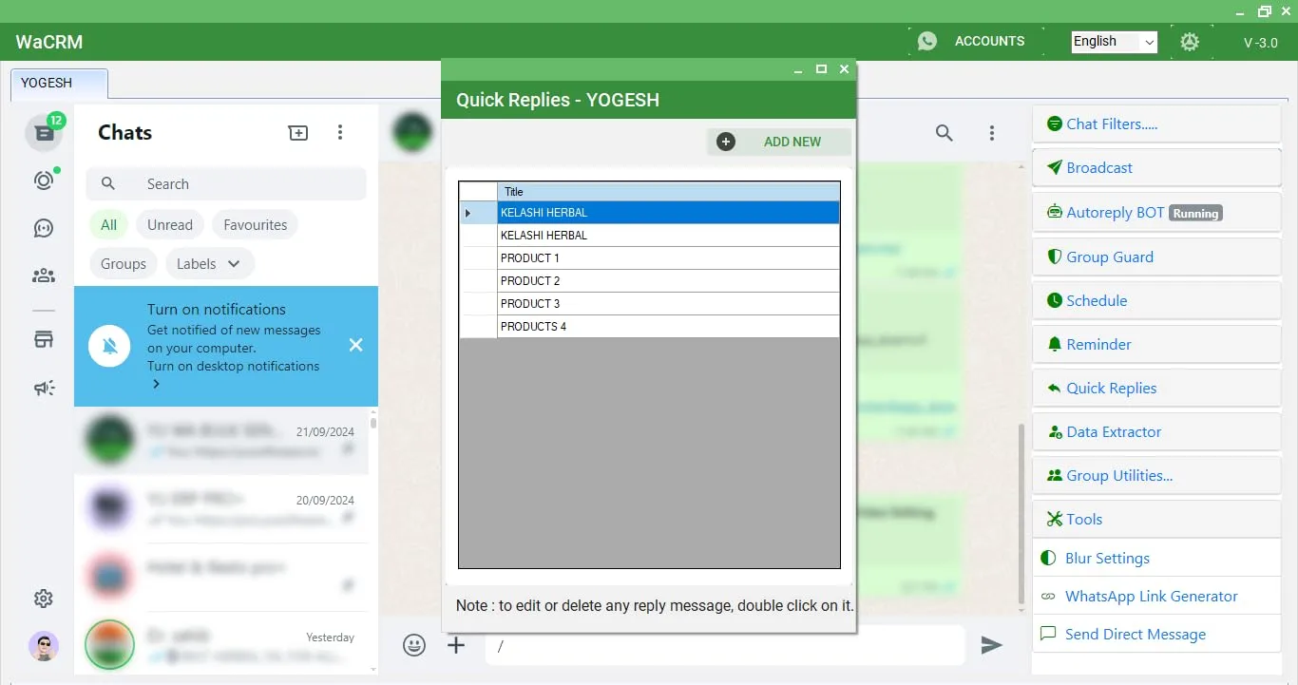Open the gear settings icon in header

[x=1190, y=42]
